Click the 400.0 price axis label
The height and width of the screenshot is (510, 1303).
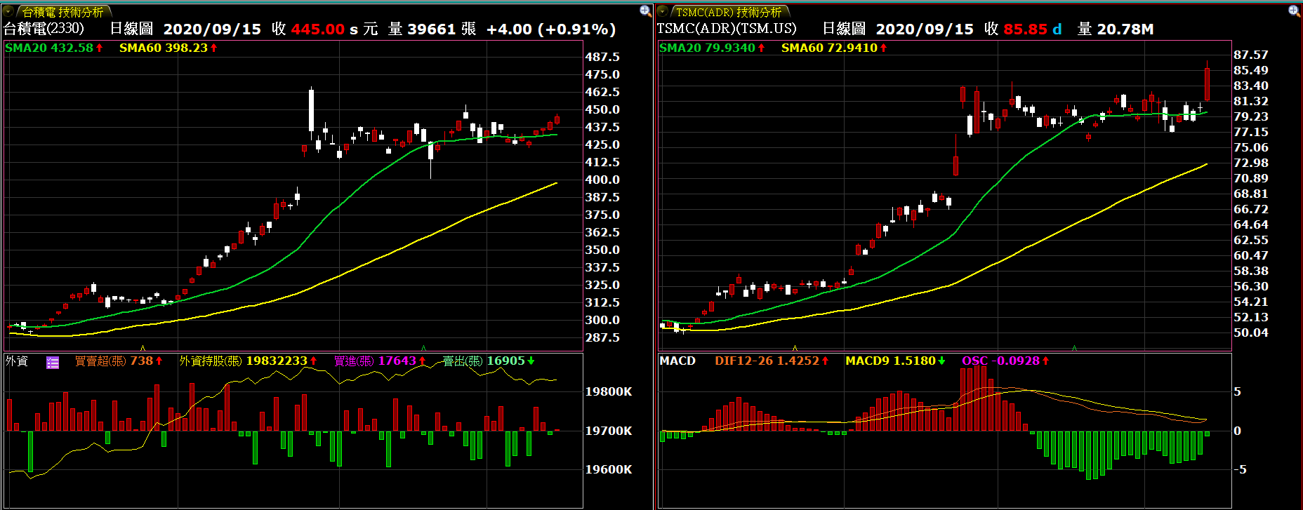point(602,180)
